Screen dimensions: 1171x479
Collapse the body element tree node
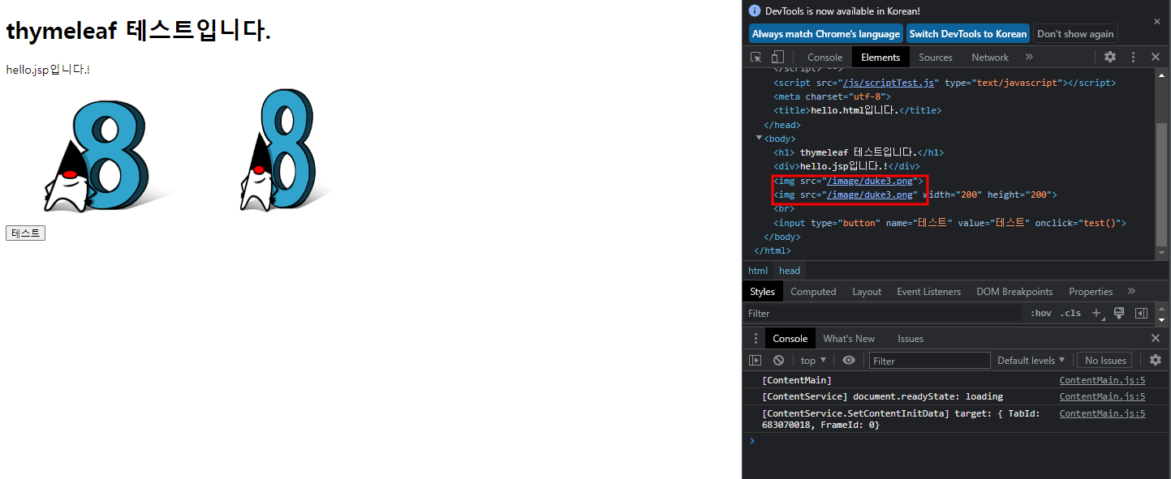[759, 138]
